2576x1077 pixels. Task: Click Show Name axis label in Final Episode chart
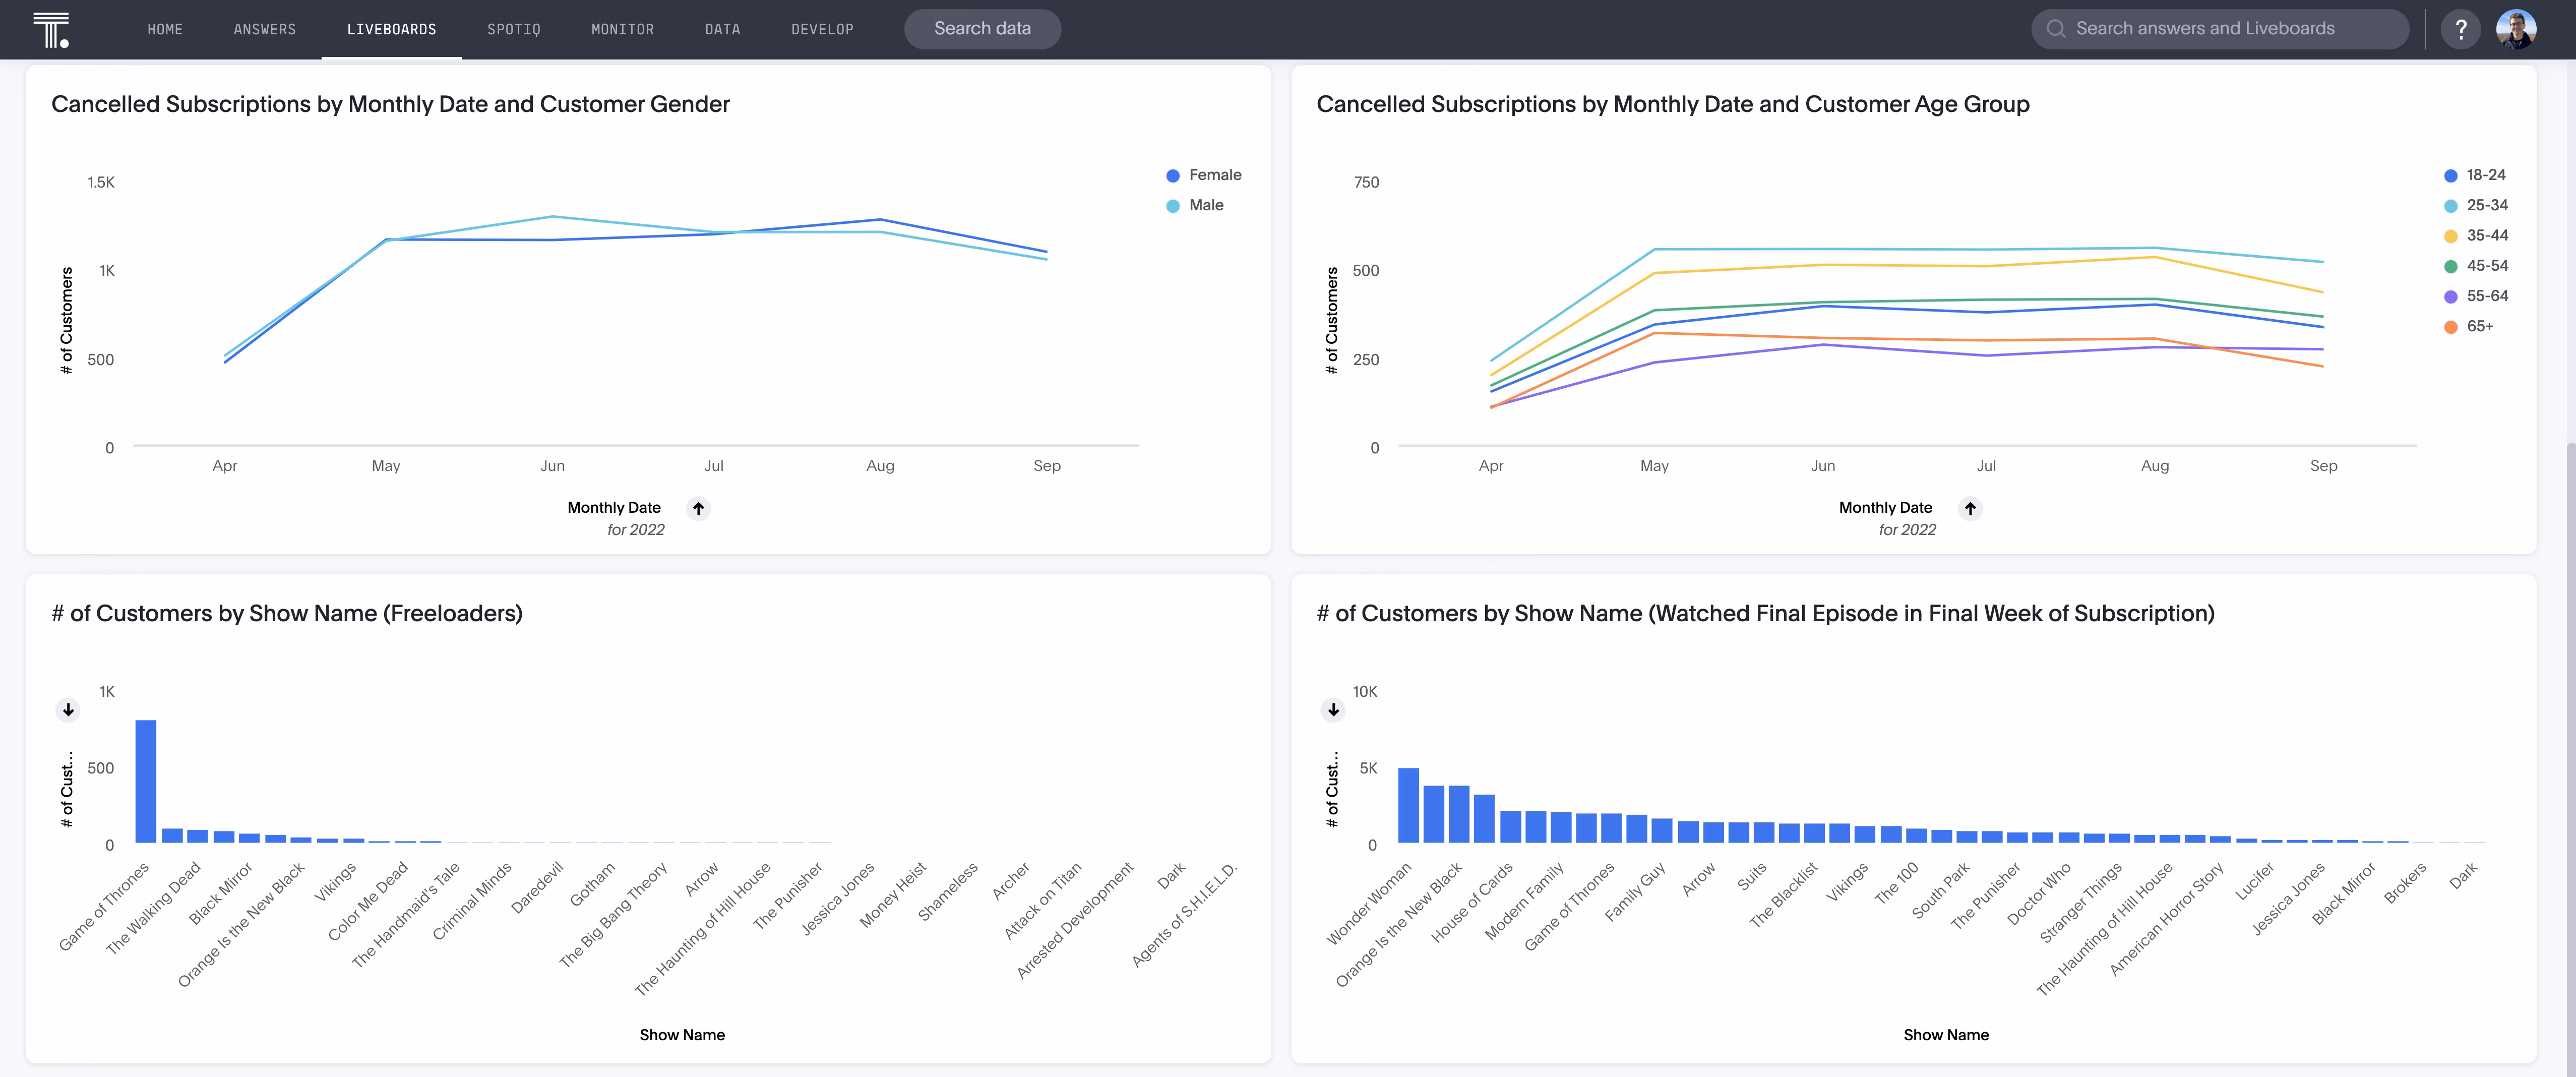tap(1946, 1035)
